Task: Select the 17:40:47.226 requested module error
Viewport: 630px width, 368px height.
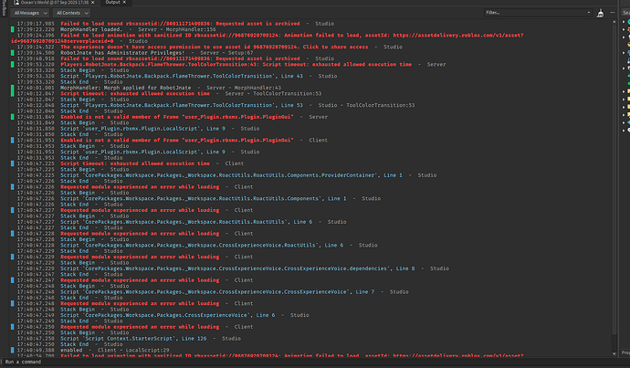Action: coord(140,187)
